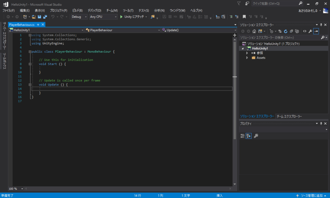Collapse the Start method region

pos(30,64)
